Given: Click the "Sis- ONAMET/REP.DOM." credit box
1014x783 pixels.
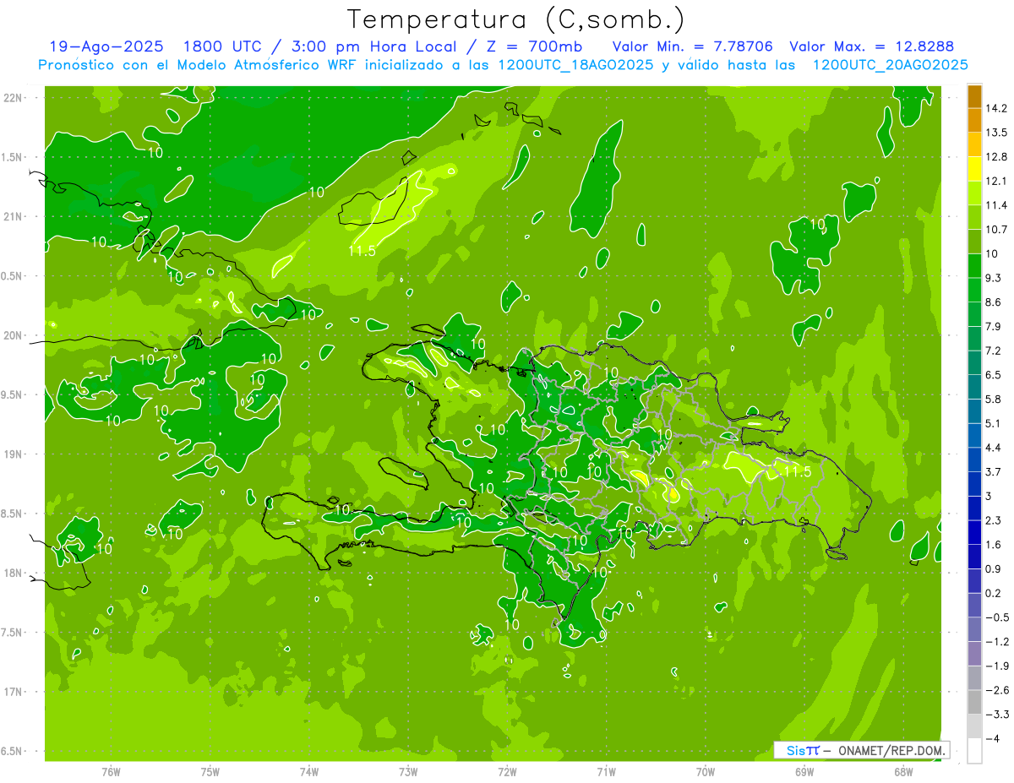Looking at the screenshot, I should 861,750.
